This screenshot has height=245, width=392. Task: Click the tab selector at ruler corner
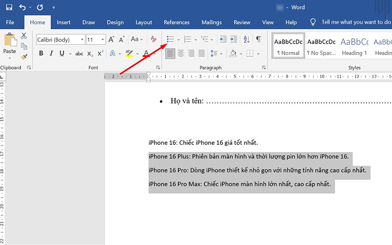pos(2,77)
